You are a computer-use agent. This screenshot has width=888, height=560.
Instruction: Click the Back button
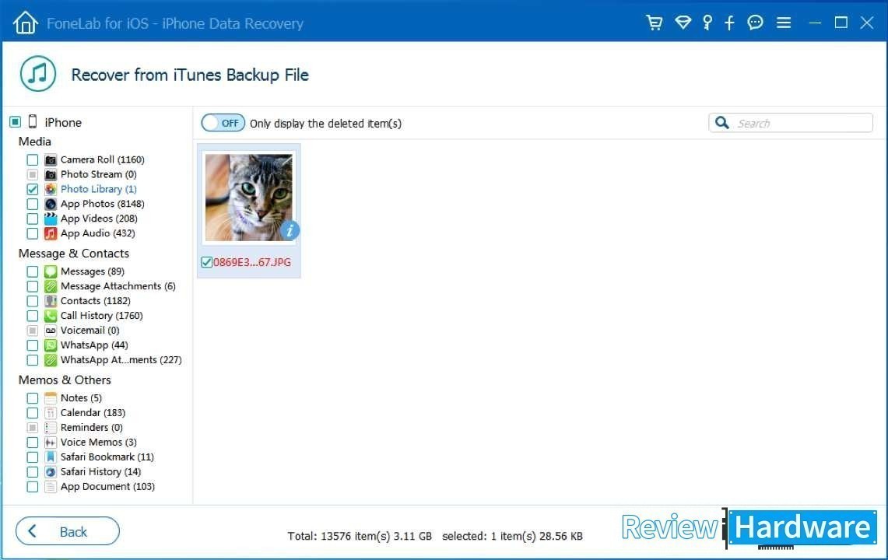(x=68, y=531)
